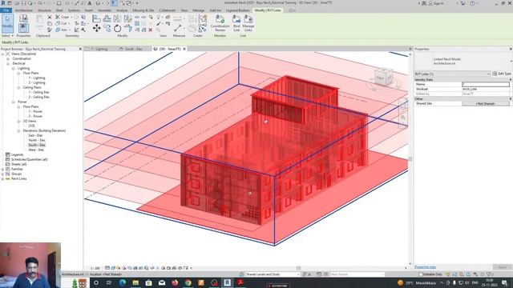Image resolution: width=513 pixels, height=288 pixels.
Task: Select 2 - Lighting in Project Browser
Action: pos(37,82)
